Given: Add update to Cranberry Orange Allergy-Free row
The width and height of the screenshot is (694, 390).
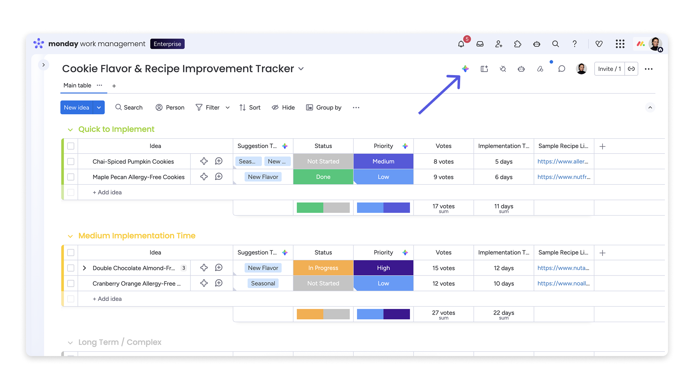Looking at the screenshot, I should click(219, 283).
